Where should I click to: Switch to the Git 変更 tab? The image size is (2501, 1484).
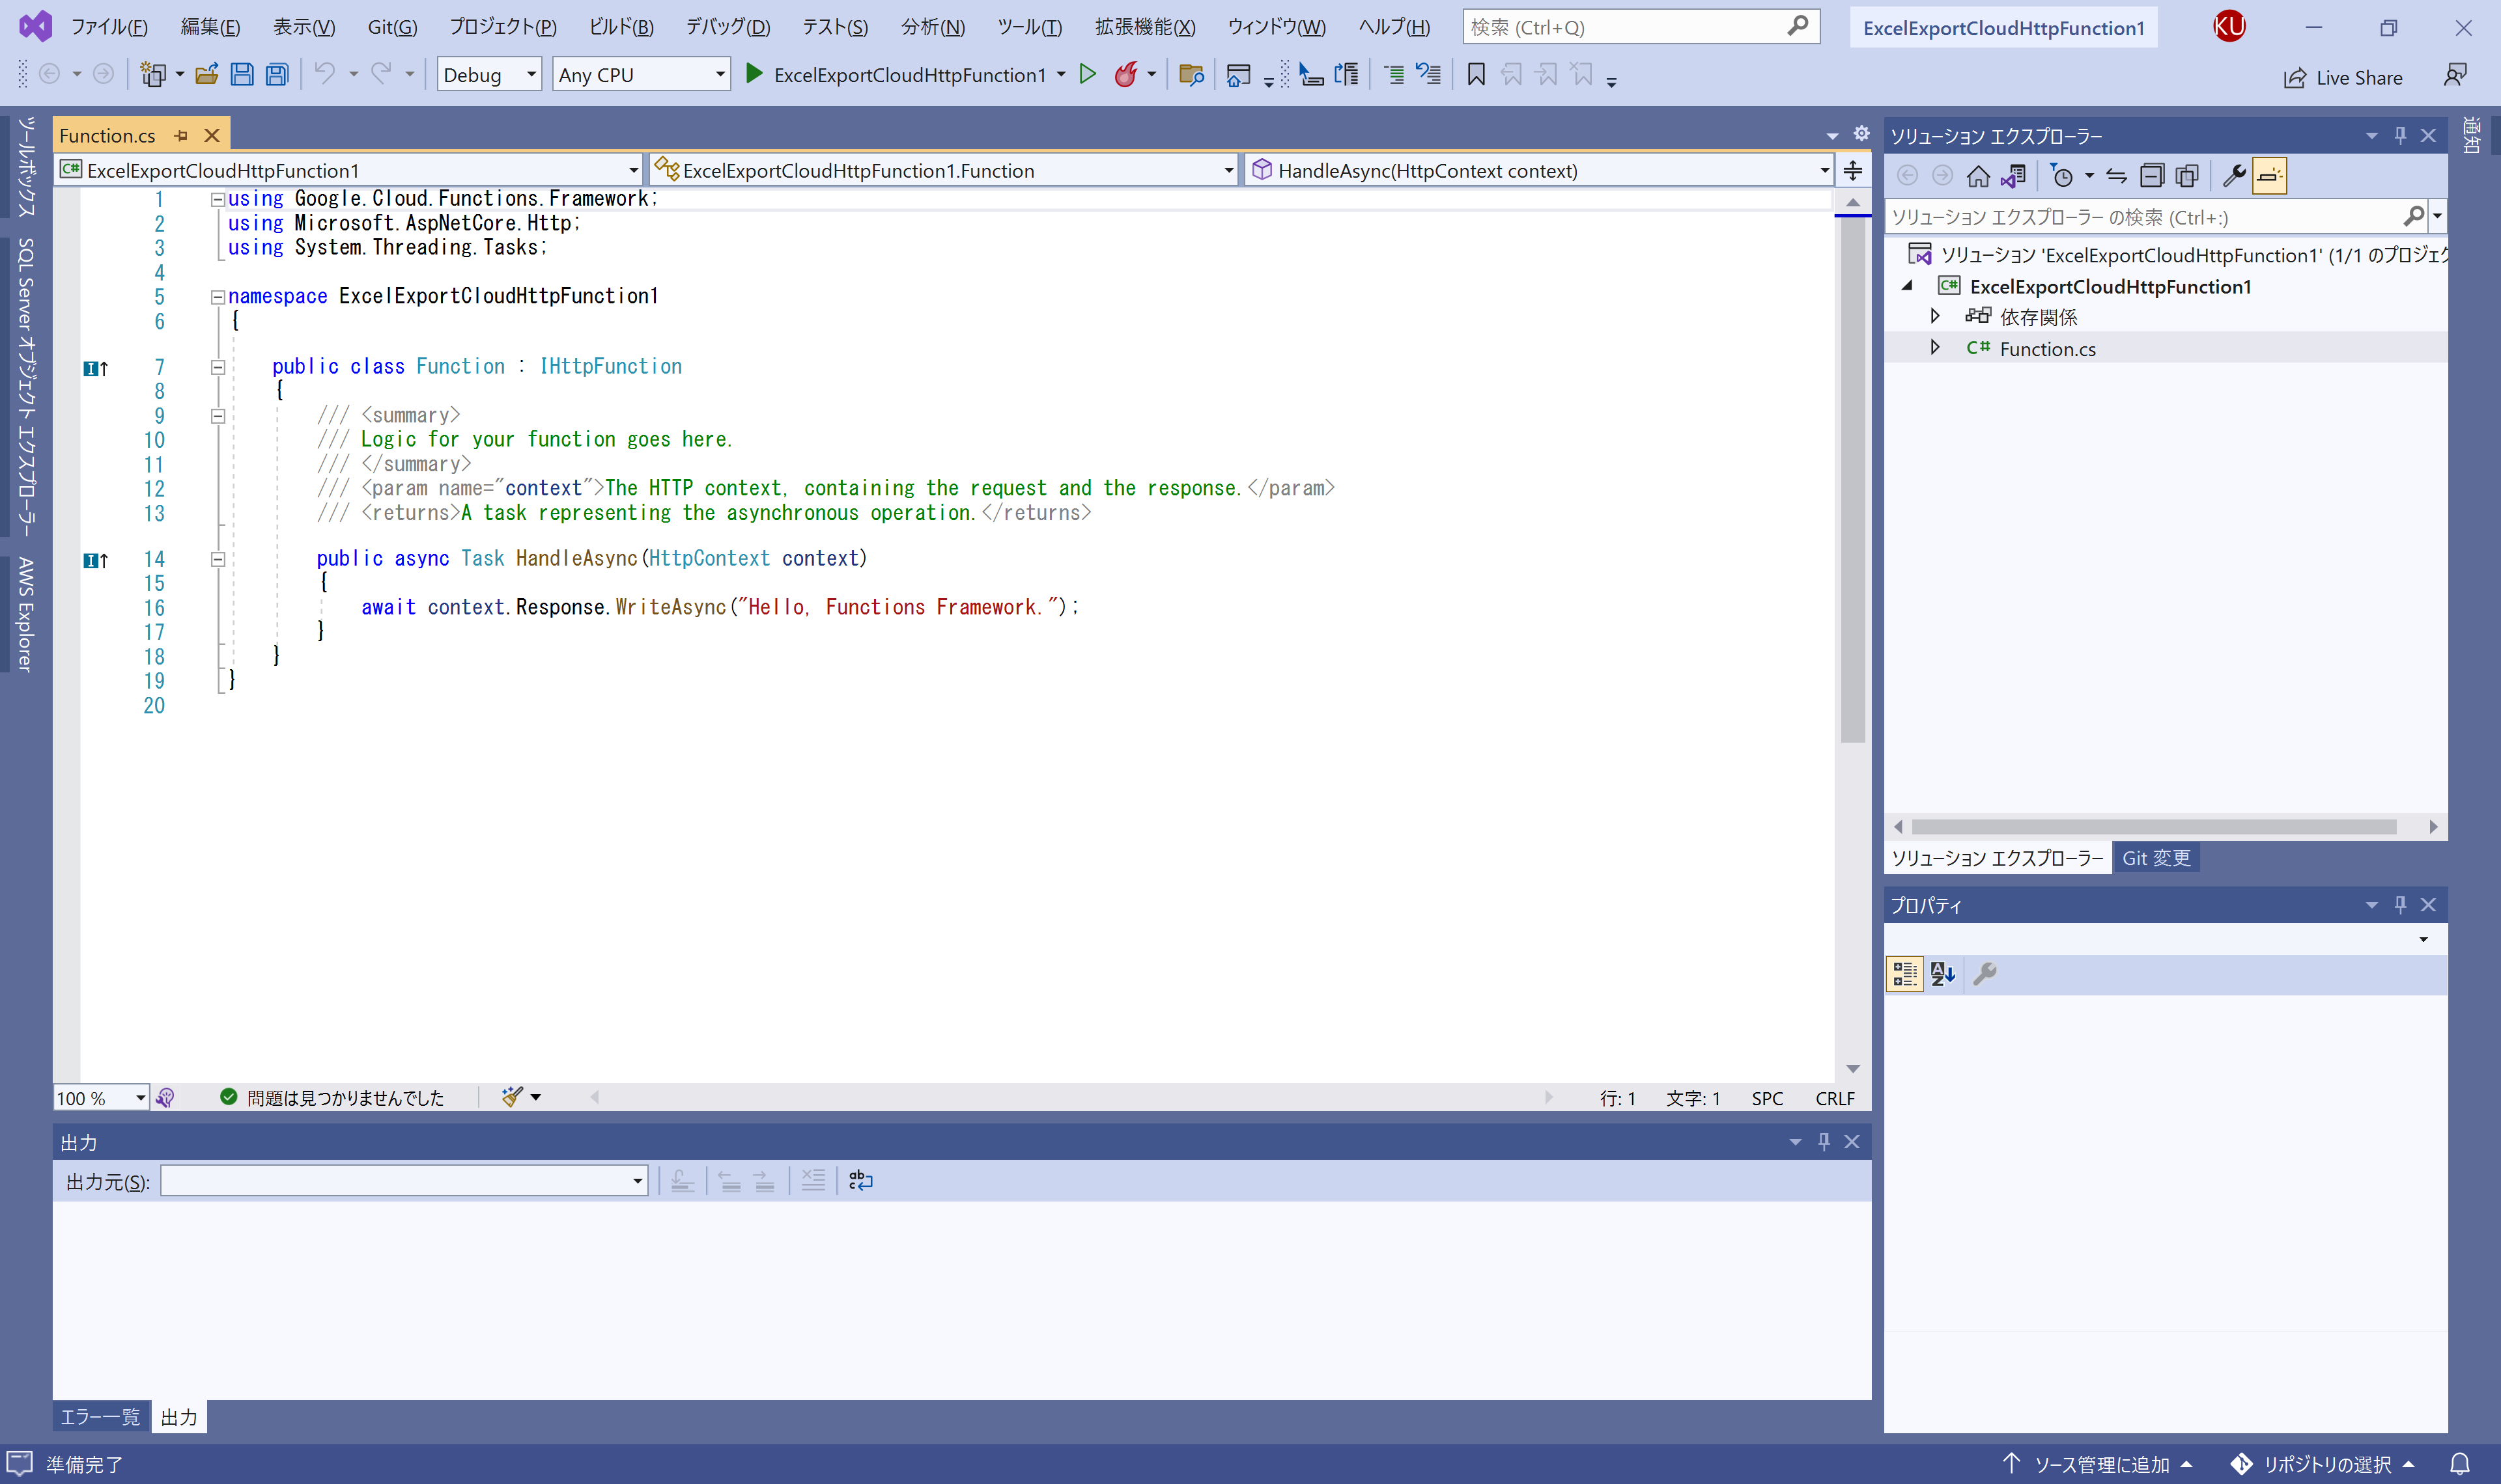coord(2156,858)
